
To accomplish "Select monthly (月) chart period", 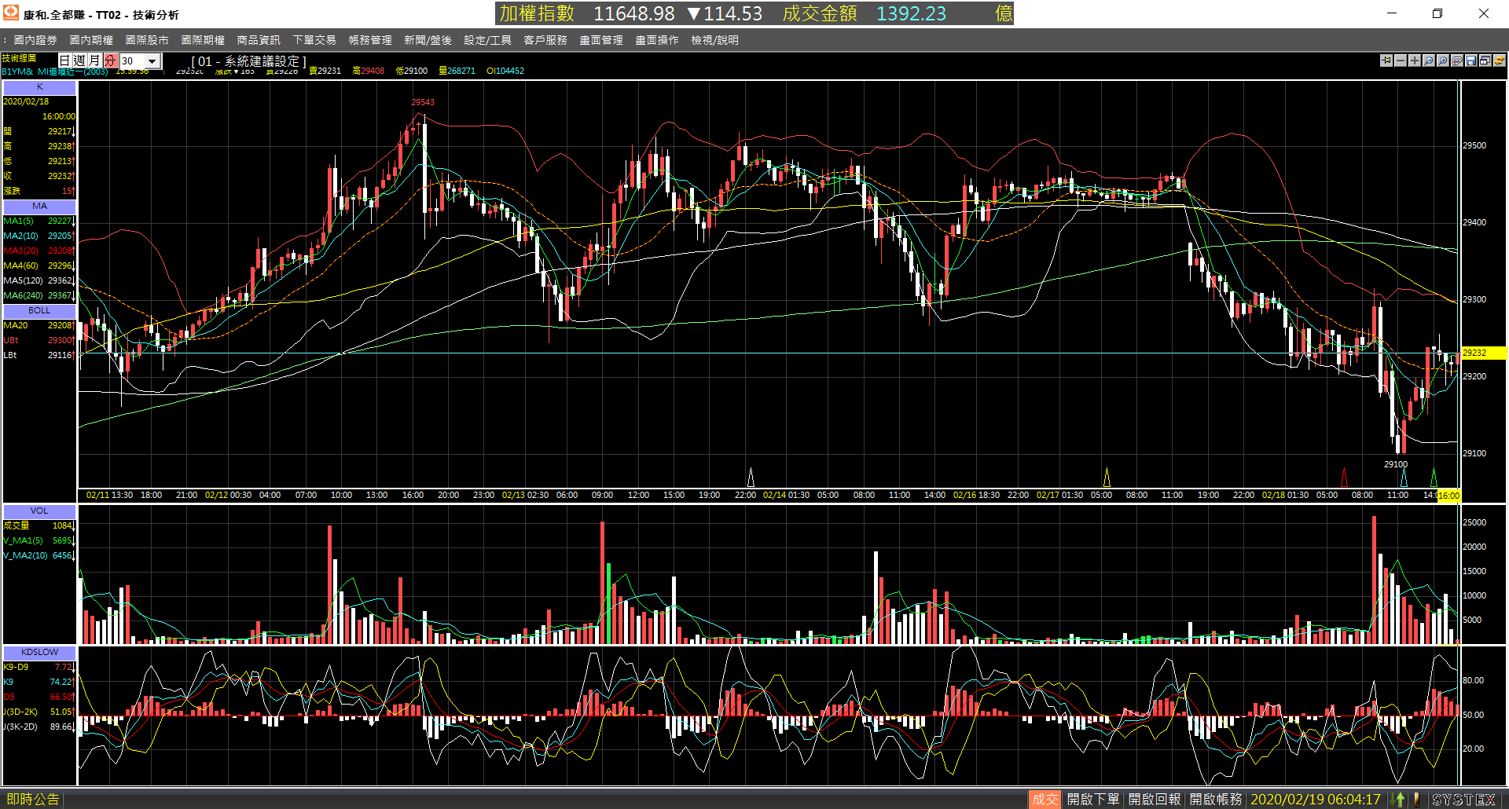I will point(94,60).
